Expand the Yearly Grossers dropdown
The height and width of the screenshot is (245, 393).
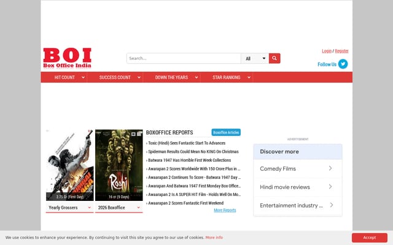pyautogui.click(x=69, y=208)
